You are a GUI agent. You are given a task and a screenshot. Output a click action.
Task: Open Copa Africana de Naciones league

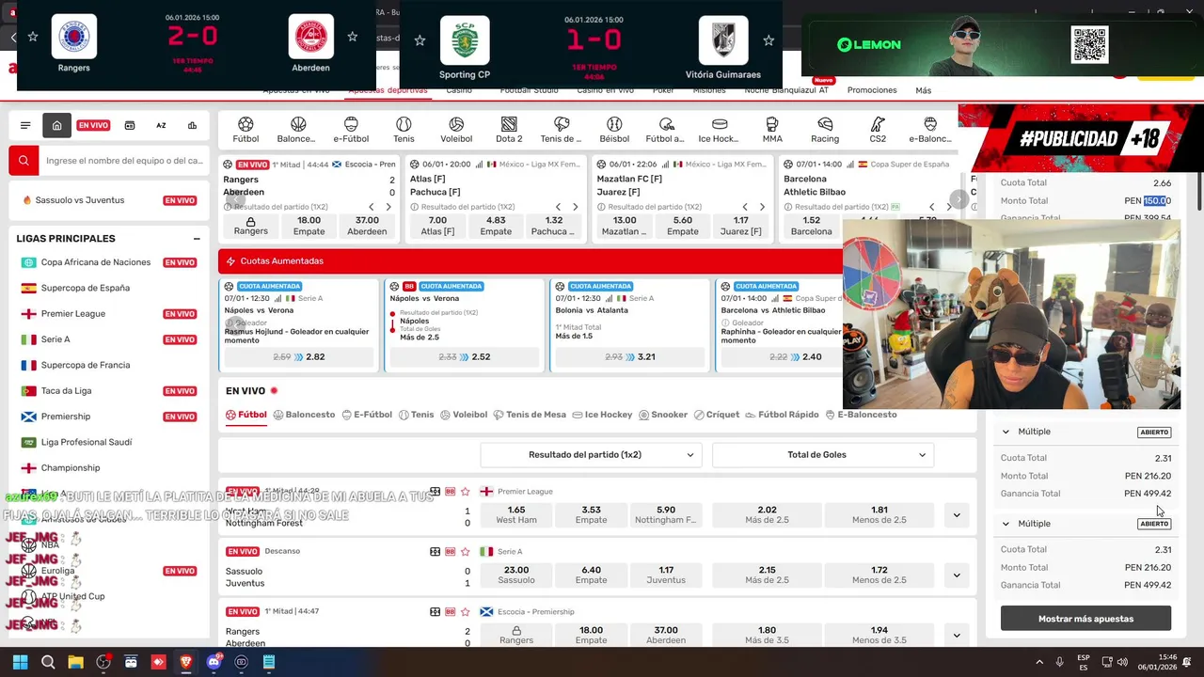[x=96, y=262]
